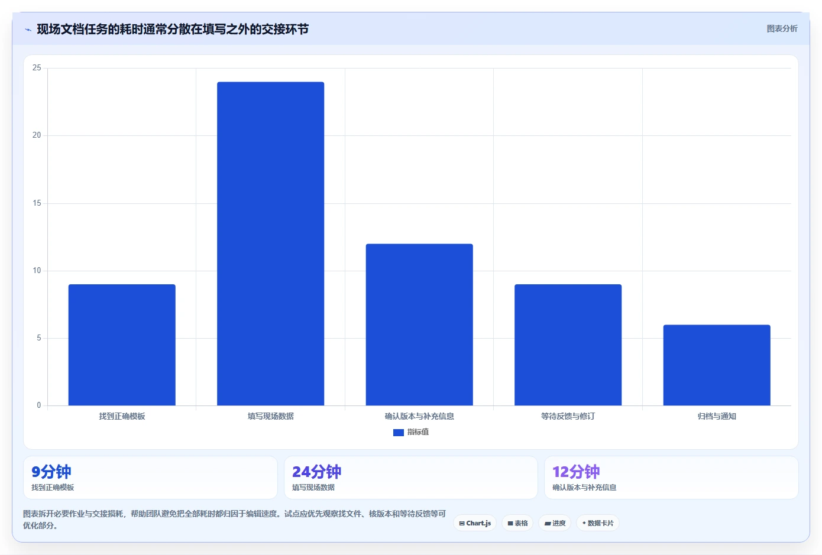Open the 12分钟 stat card
This screenshot has height=555, width=822.
671,478
